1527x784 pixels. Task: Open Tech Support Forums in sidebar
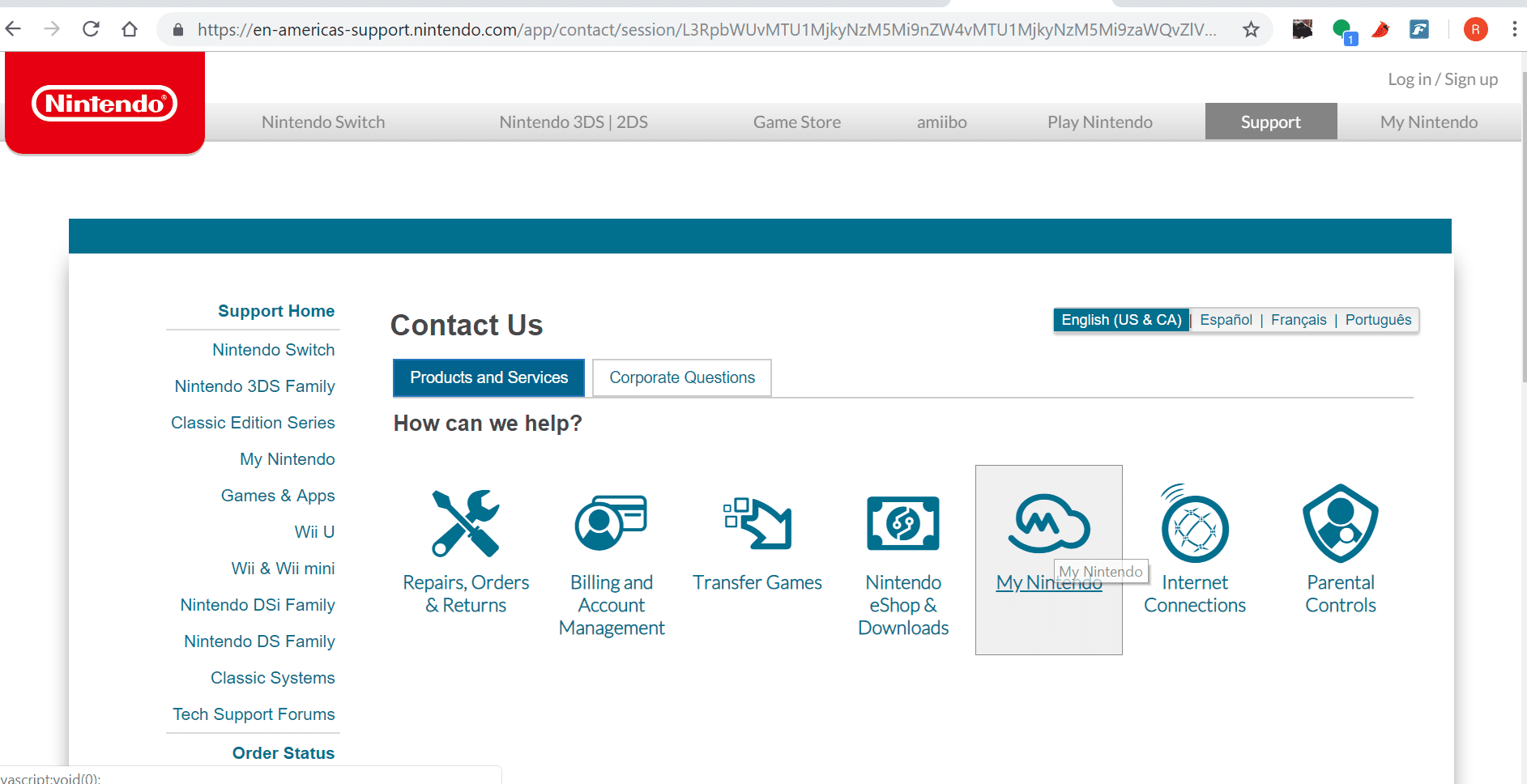tap(254, 714)
